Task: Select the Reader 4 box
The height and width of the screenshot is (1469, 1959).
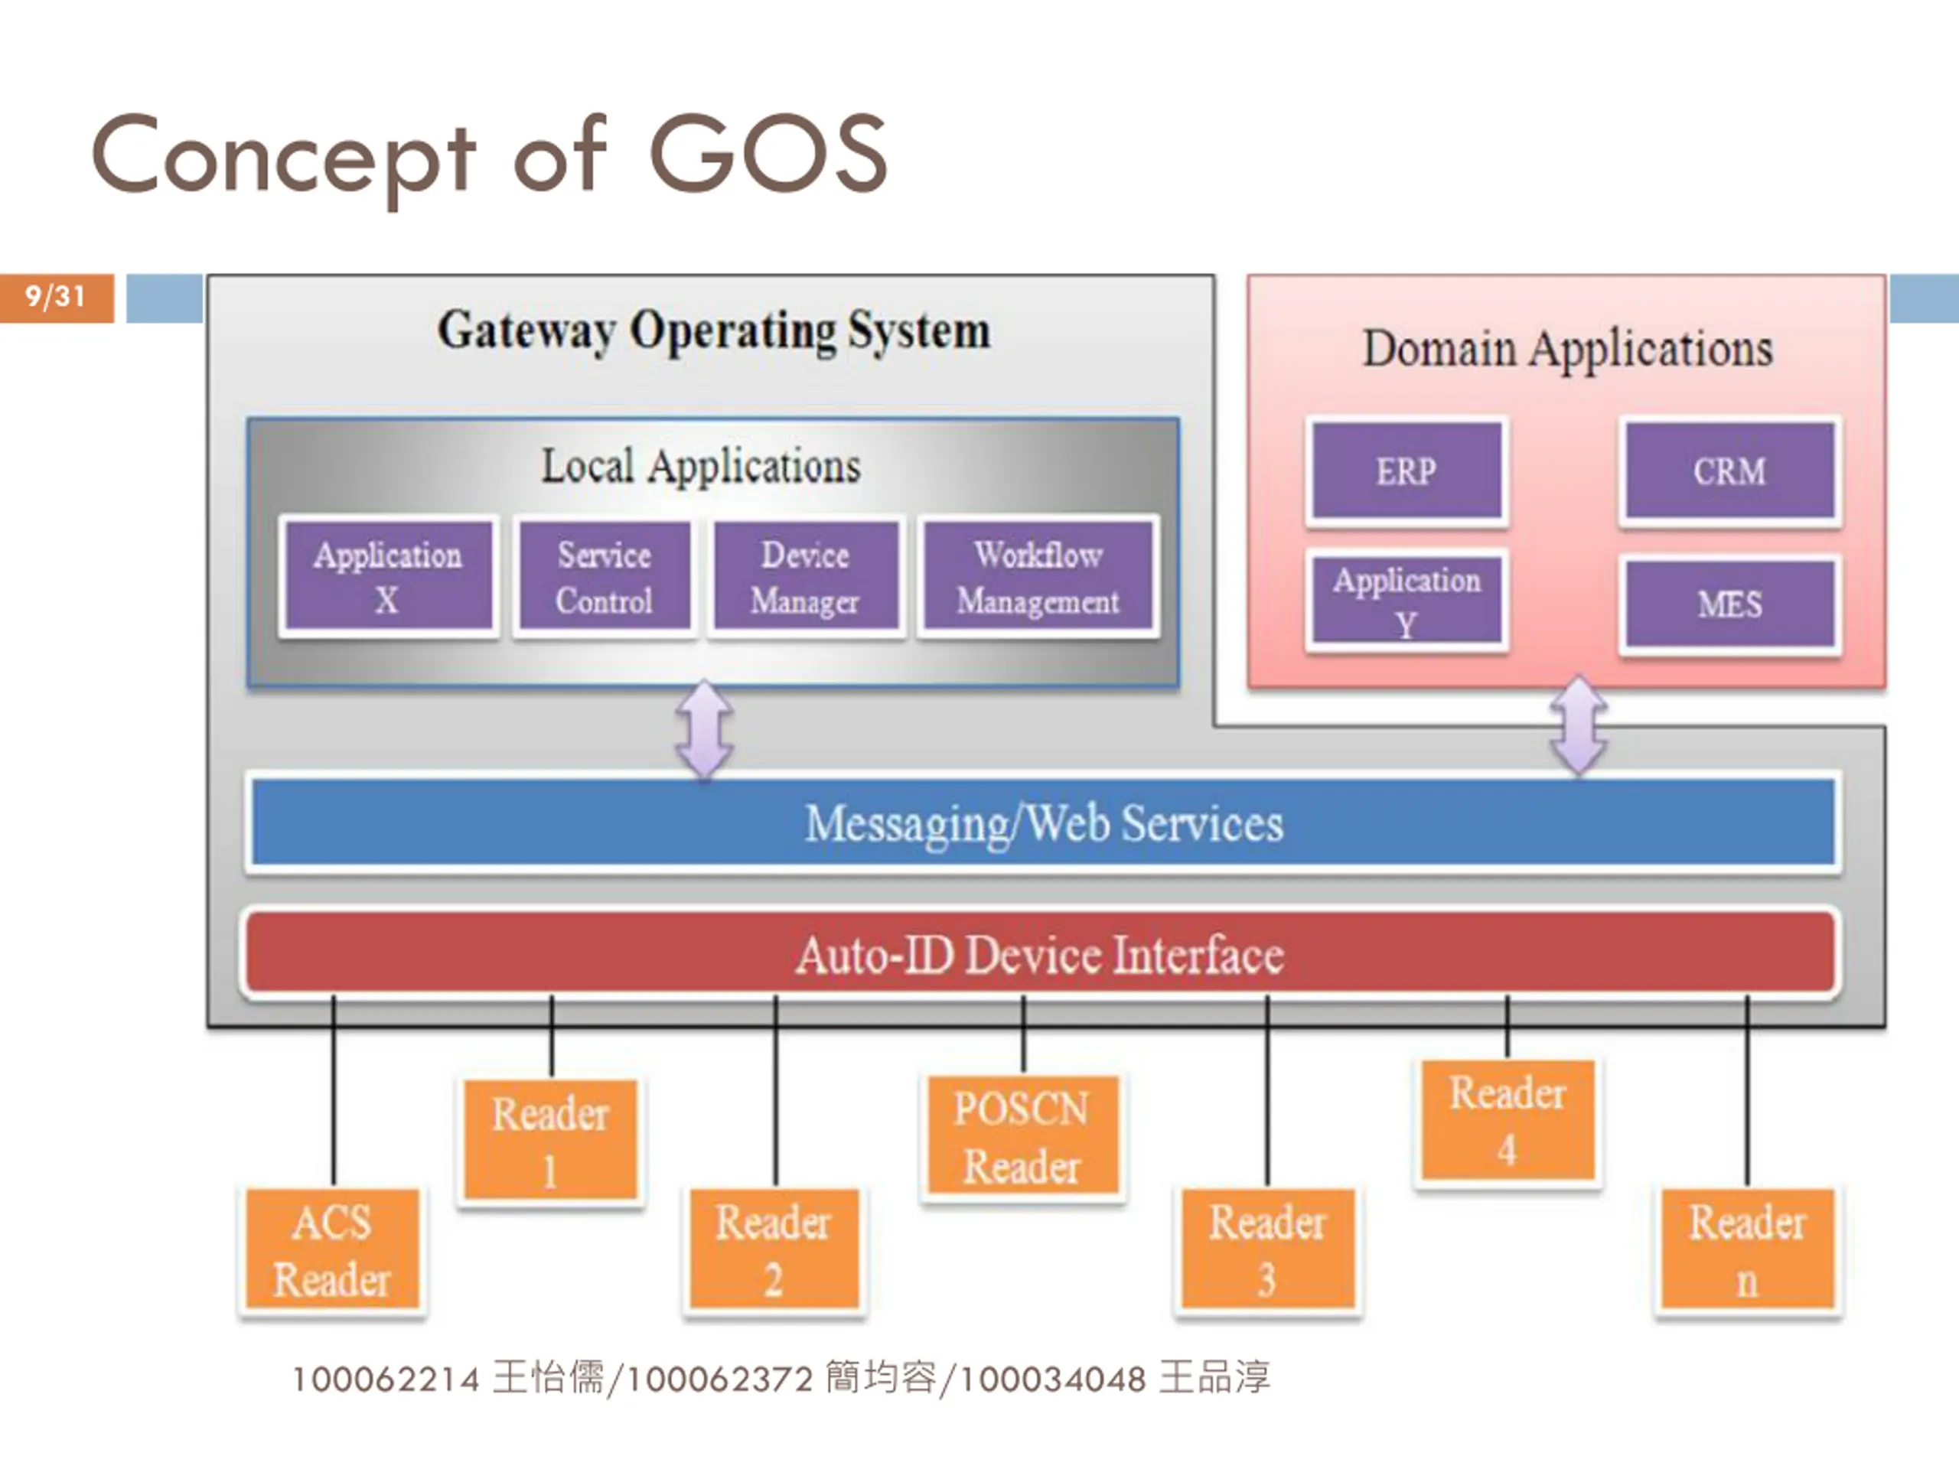Action: click(1508, 1121)
